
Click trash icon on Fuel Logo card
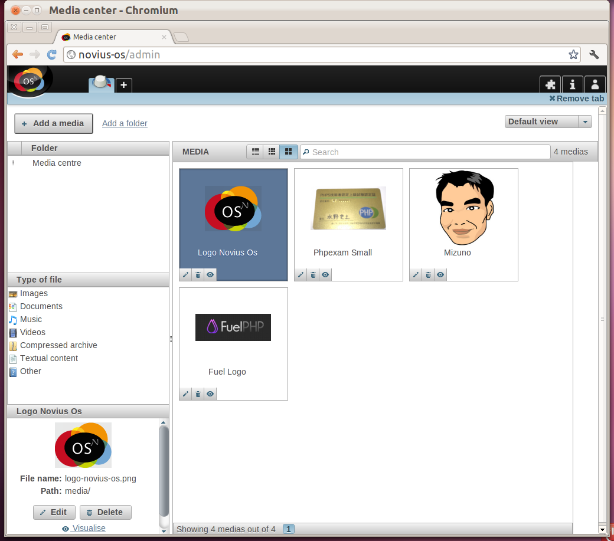click(x=198, y=394)
